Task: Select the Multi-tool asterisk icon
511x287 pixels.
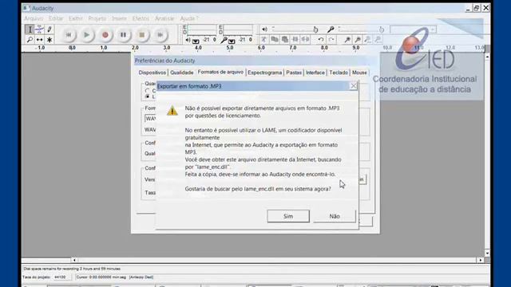Action: point(50,39)
